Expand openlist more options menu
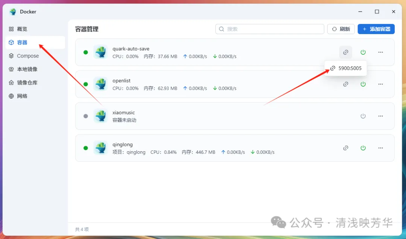Screen dimensions: 406x239 380,84
